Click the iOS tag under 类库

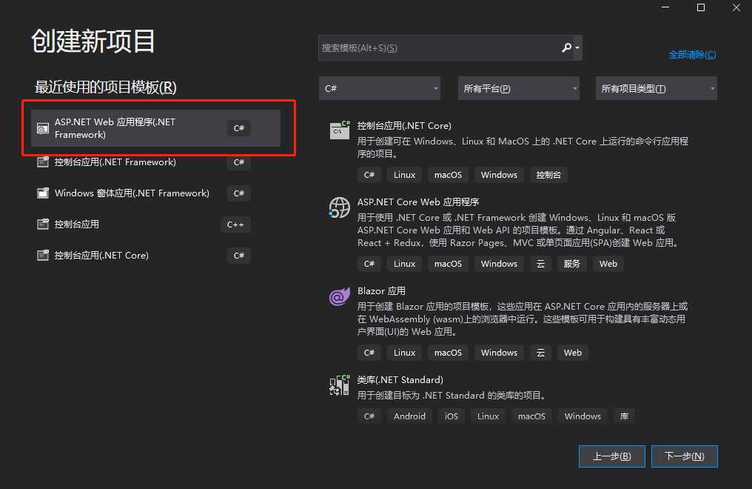(x=451, y=416)
